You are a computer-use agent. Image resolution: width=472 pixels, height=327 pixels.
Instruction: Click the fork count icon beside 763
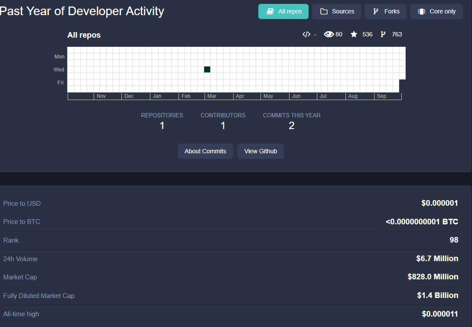pos(383,34)
